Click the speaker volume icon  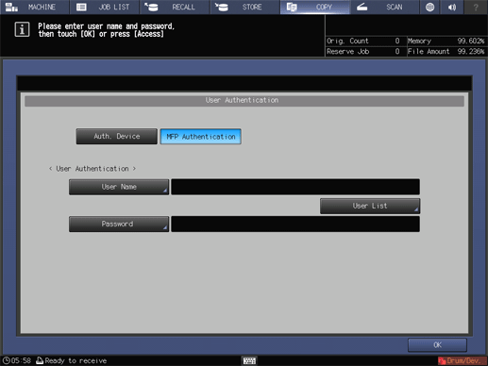point(452,7)
